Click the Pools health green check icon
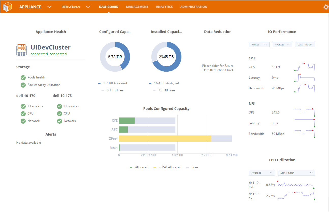Screen dimensions: 329x212 [23, 77]
